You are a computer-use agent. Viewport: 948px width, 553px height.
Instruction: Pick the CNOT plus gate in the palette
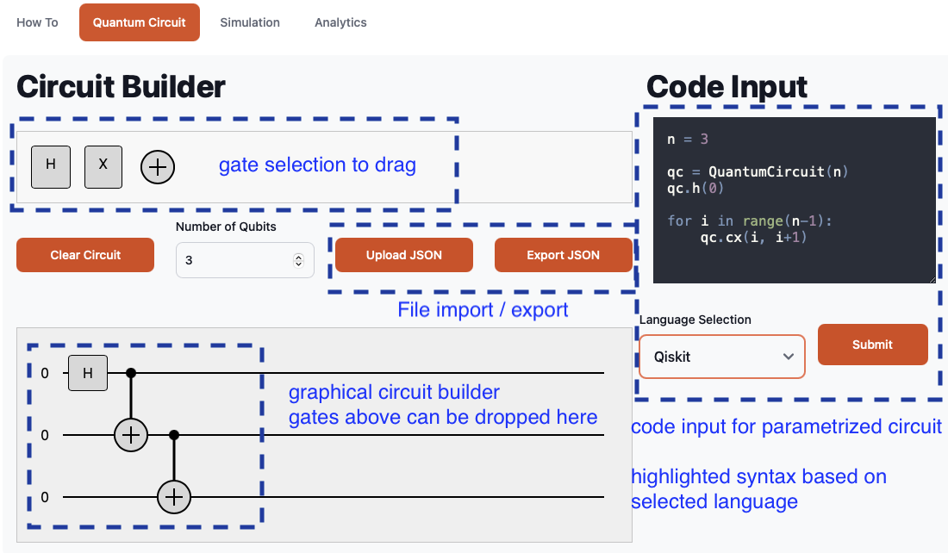pos(158,167)
